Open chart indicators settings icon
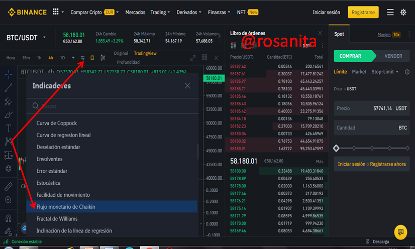Image resolution: width=415 pixels, height=249 pixels. pos(82,58)
